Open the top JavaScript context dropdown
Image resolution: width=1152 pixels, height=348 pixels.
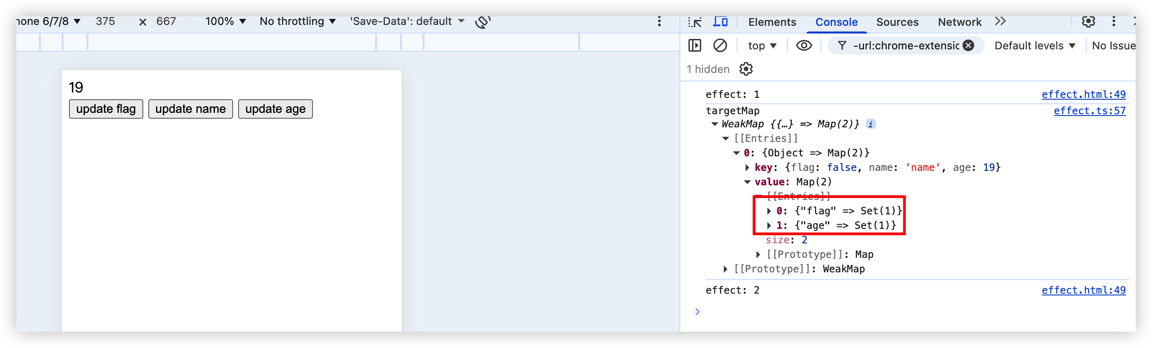point(762,45)
